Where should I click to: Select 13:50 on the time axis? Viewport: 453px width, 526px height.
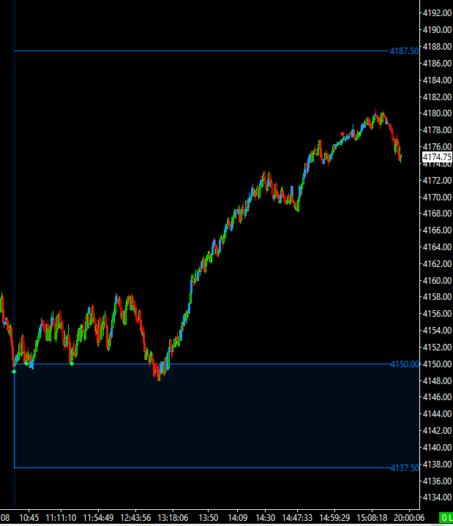pyautogui.click(x=208, y=518)
